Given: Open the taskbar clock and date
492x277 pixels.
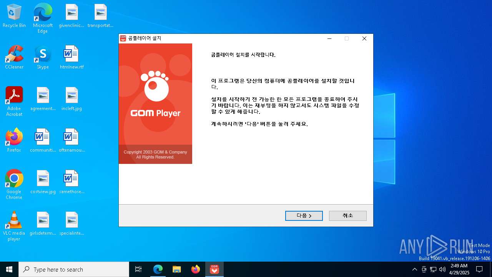Looking at the screenshot, I should [459, 269].
